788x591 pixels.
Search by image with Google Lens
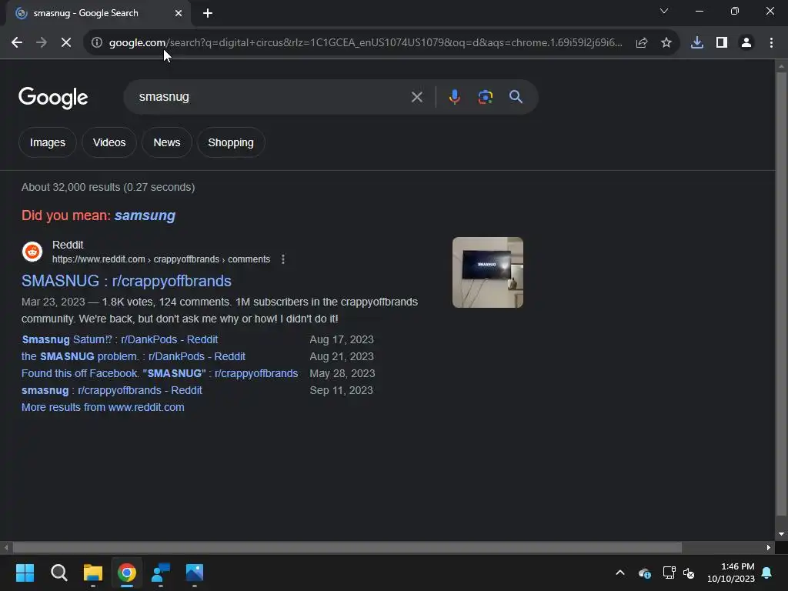(x=486, y=97)
